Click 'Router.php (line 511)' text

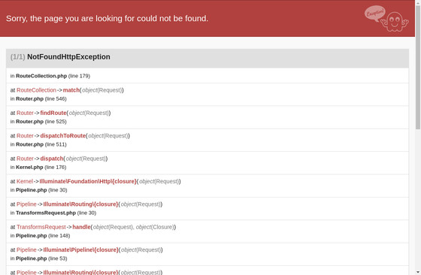click(41, 144)
